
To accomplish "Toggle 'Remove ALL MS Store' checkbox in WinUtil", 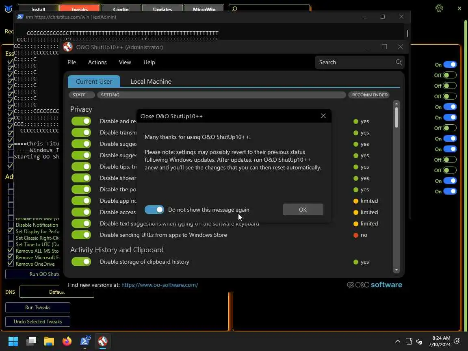I will coord(11,251).
